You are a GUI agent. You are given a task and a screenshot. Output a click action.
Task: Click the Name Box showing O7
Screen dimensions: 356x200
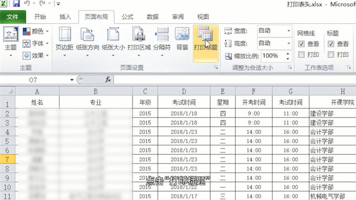[x=34, y=80]
